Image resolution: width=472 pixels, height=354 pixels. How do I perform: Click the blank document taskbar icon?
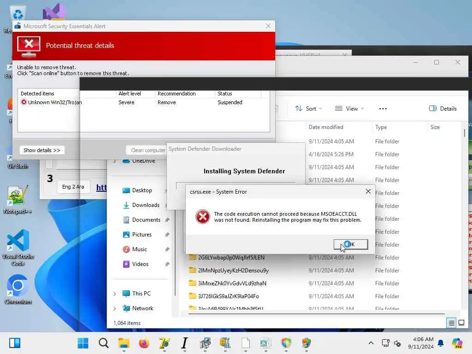(246, 343)
